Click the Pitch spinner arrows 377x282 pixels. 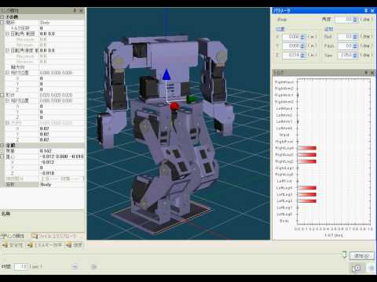point(355,46)
